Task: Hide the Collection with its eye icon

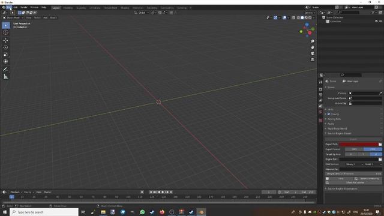Action: point(380,22)
